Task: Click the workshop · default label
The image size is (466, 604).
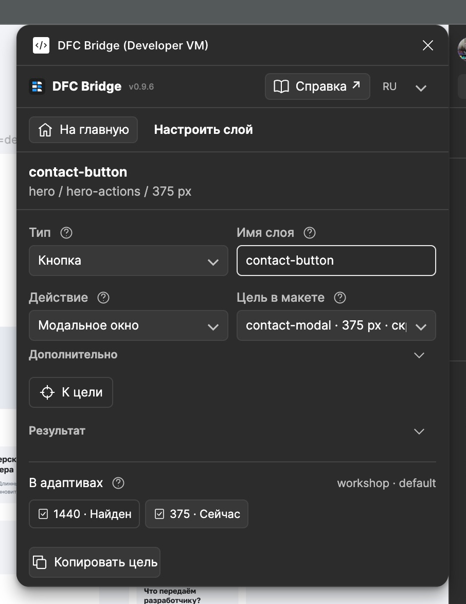Action: [386, 483]
